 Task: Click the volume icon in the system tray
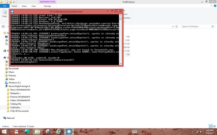(x=201, y=132)
